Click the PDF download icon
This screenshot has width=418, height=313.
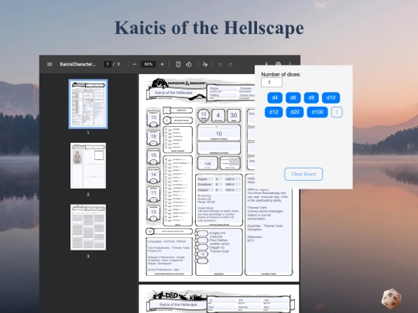click(266, 63)
